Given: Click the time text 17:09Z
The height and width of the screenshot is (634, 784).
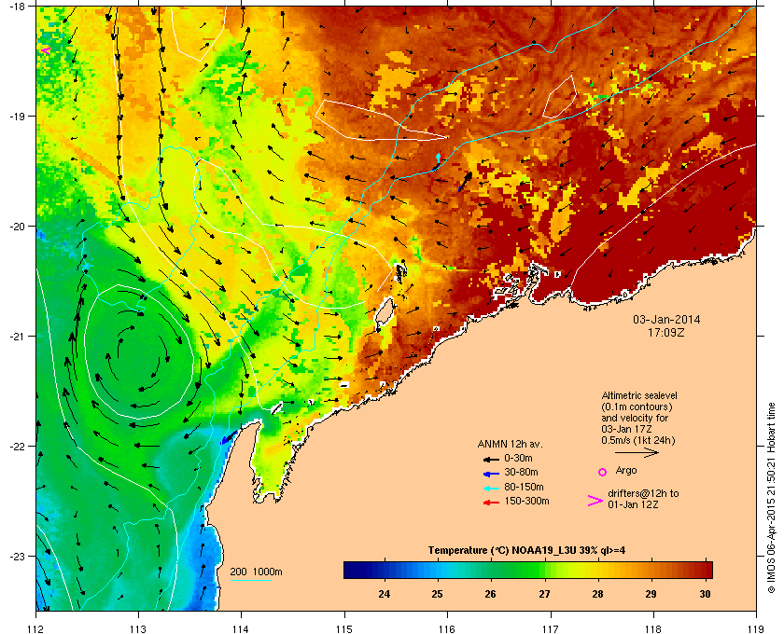Looking at the screenshot, I should pos(666,332).
